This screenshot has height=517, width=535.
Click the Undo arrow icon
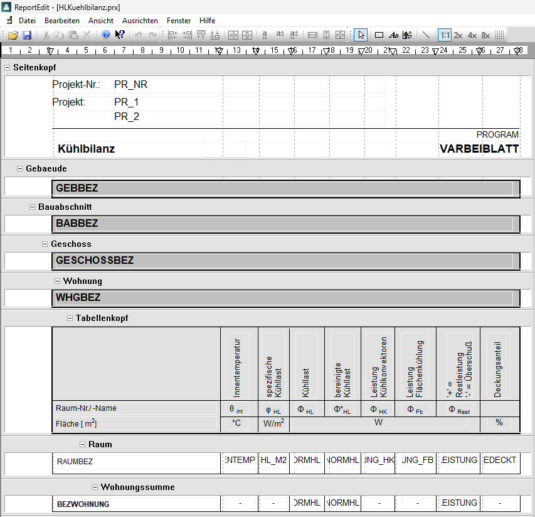click(x=138, y=35)
